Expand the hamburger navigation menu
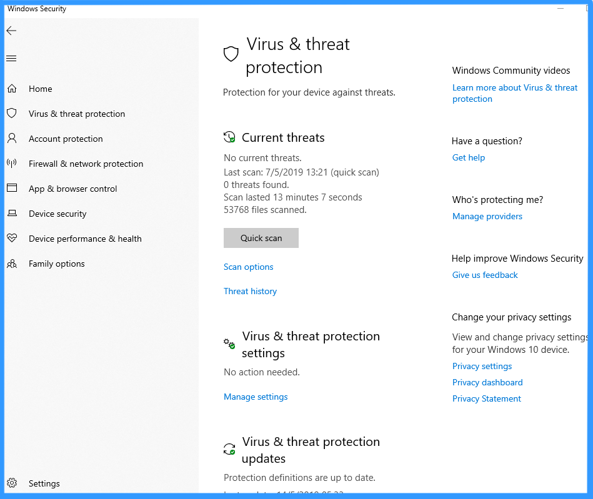593x499 pixels. pos(11,59)
